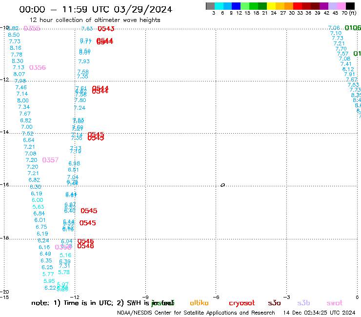
Task: Click the wave height value '7.31'
Action: [x=64, y=266]
